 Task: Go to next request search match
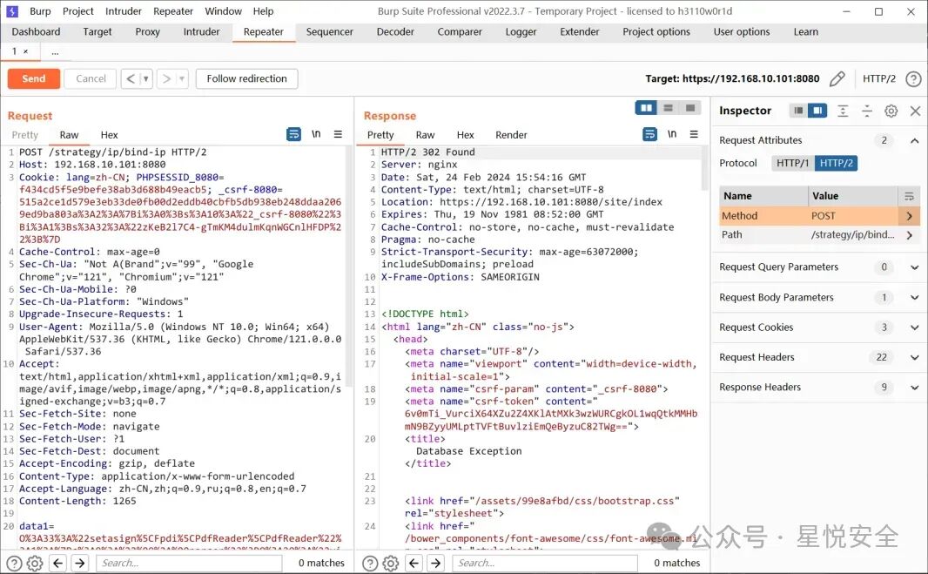(80, 563)
